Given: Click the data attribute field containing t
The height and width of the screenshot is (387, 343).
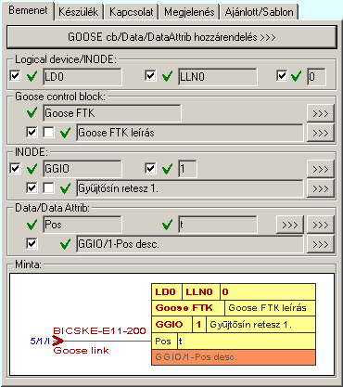Looking at the screenshot, I should [x=217, y=225].
